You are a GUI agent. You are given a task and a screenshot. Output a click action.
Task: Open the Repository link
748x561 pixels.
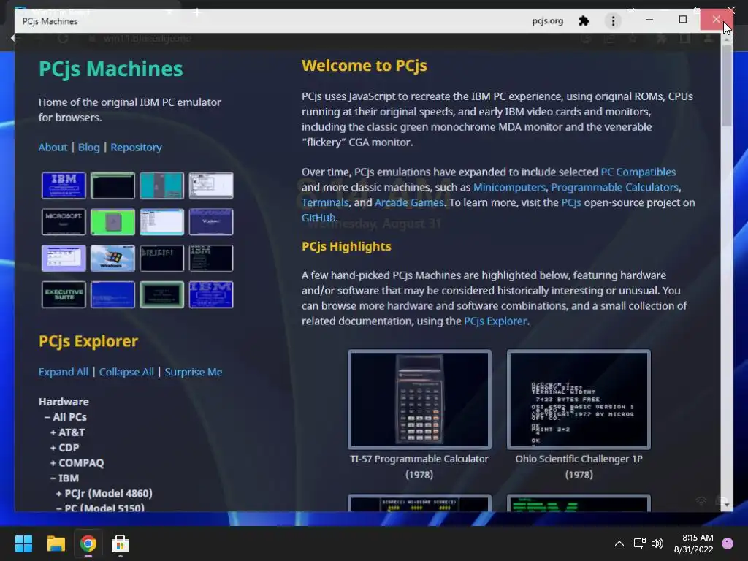(x=136, y=147)
